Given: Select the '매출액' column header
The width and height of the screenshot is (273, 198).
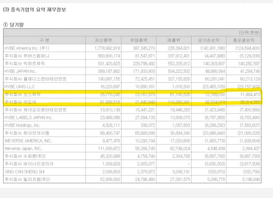Looking at the screenshot, I should pyautogui.click(x=174, y=40).
